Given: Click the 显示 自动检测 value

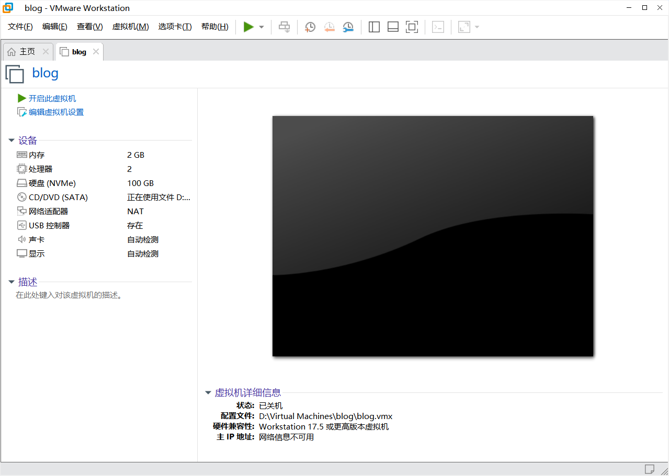Looking at the screenshot, I should pyautogui.click(x=143, y=253).
